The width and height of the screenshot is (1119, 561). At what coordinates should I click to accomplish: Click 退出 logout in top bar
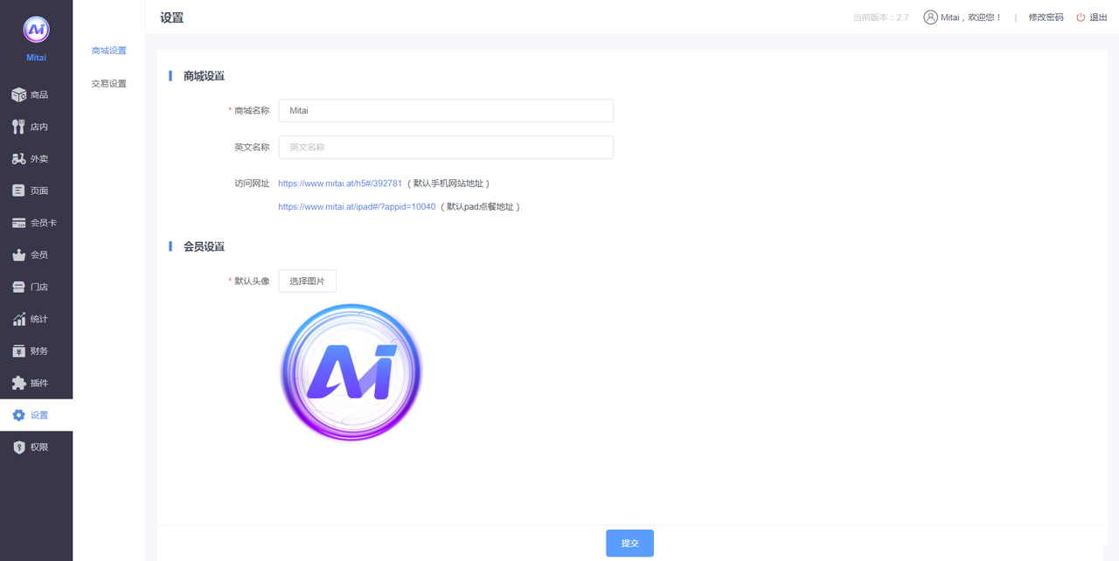[1091, 17]
